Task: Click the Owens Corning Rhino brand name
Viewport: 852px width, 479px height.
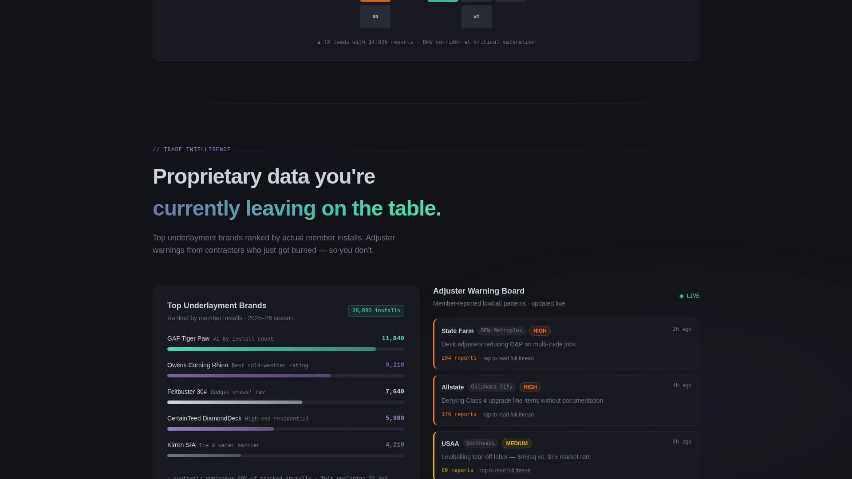Action: click(197, 365)
